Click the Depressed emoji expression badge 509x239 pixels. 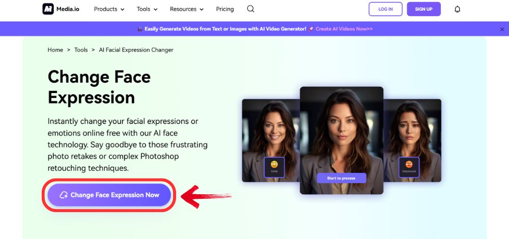(x=409, y=167)
